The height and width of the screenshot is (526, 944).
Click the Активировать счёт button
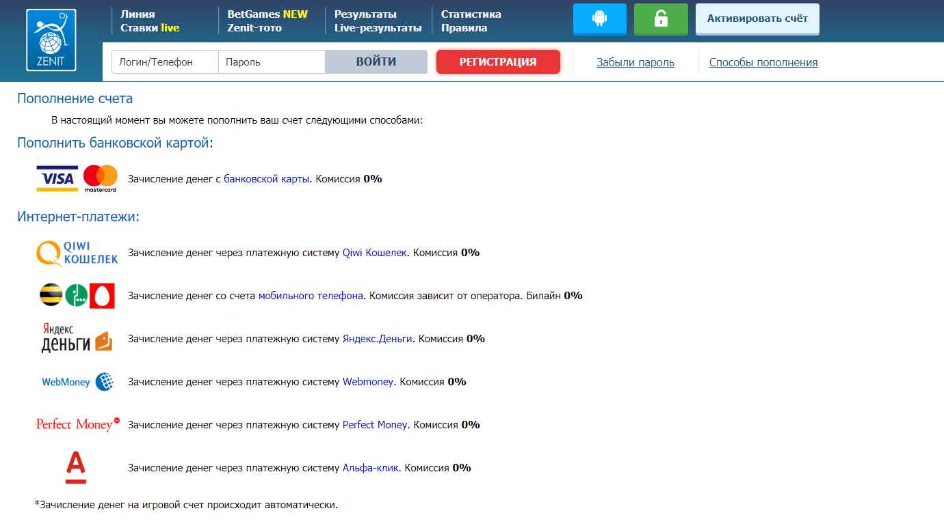click(x=757, y=19)
